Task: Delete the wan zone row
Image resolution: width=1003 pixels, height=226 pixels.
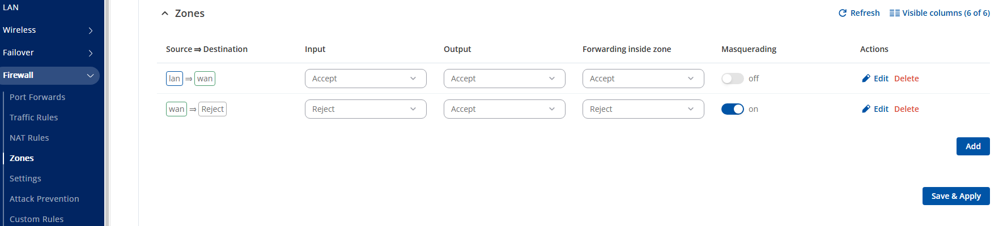Action: tap(906, 109)
